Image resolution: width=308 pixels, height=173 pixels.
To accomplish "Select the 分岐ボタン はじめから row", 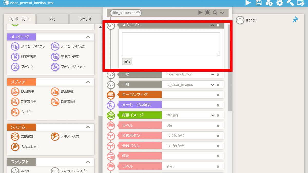I will click(x=171, y=136).
